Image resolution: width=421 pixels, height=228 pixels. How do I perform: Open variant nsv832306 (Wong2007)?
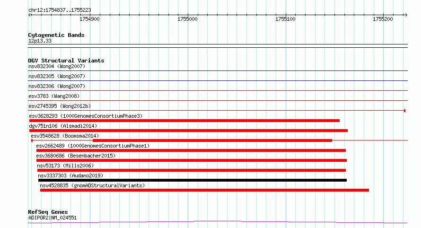click(57, 86)
